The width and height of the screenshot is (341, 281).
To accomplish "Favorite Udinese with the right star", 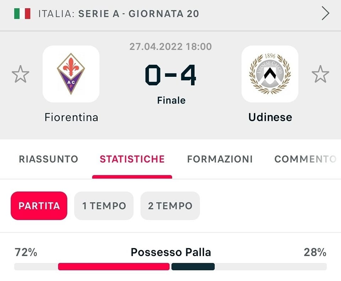I will click(x=320, y=74).
